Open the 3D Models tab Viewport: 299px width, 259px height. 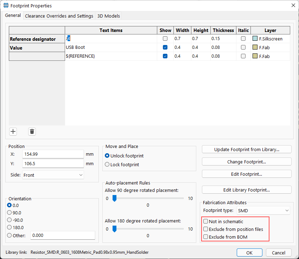point(108,16)
